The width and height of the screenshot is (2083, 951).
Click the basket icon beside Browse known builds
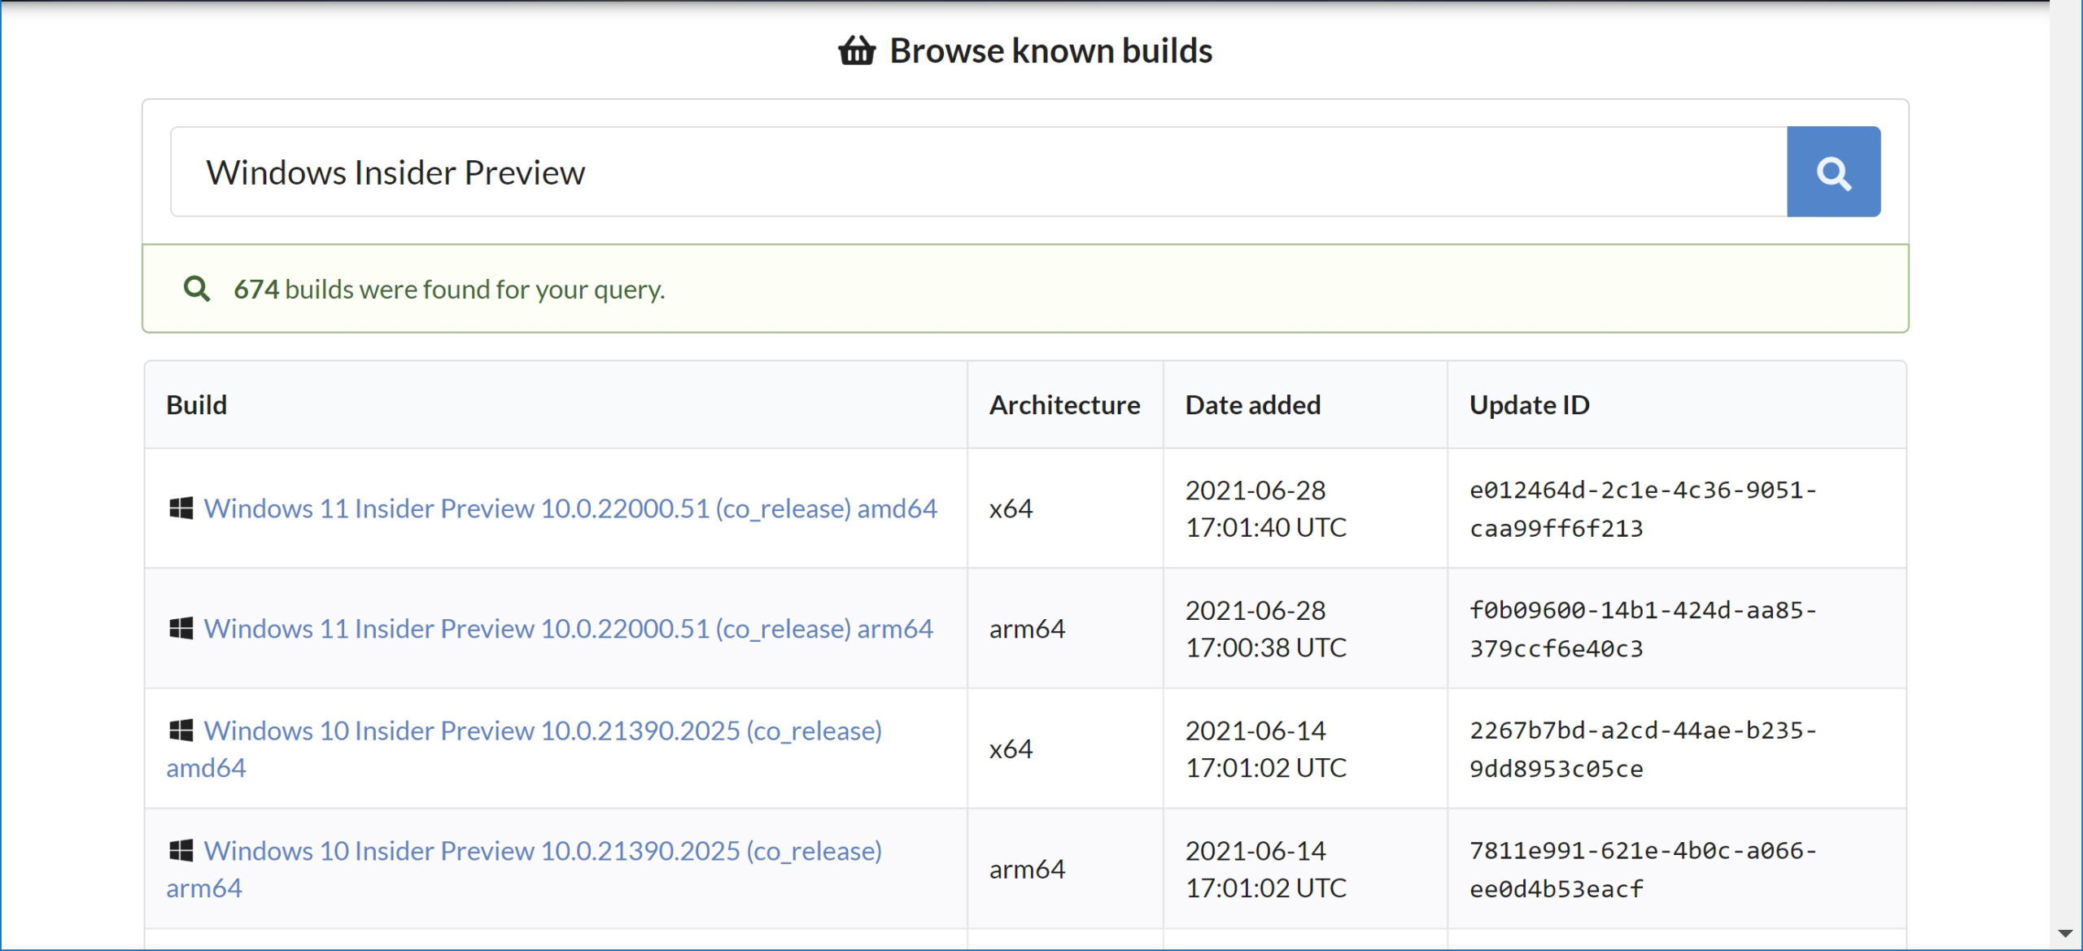click(857, 50)
